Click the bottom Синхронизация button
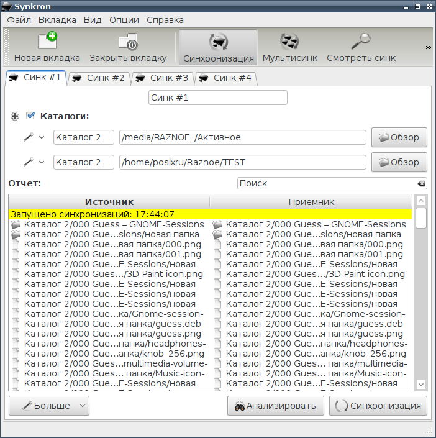Image resolution: width=436 pixels, height=438 pixels. pyautogui.click(x=378, y=406)
